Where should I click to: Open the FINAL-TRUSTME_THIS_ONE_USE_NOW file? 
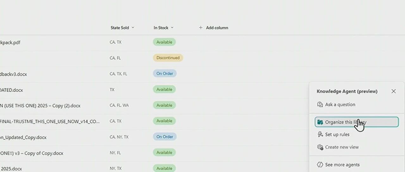coord(50,121)
